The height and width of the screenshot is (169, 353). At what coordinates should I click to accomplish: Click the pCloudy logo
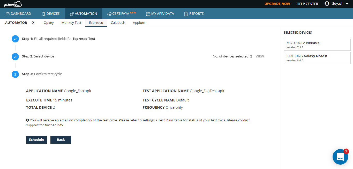pos(13,4)
